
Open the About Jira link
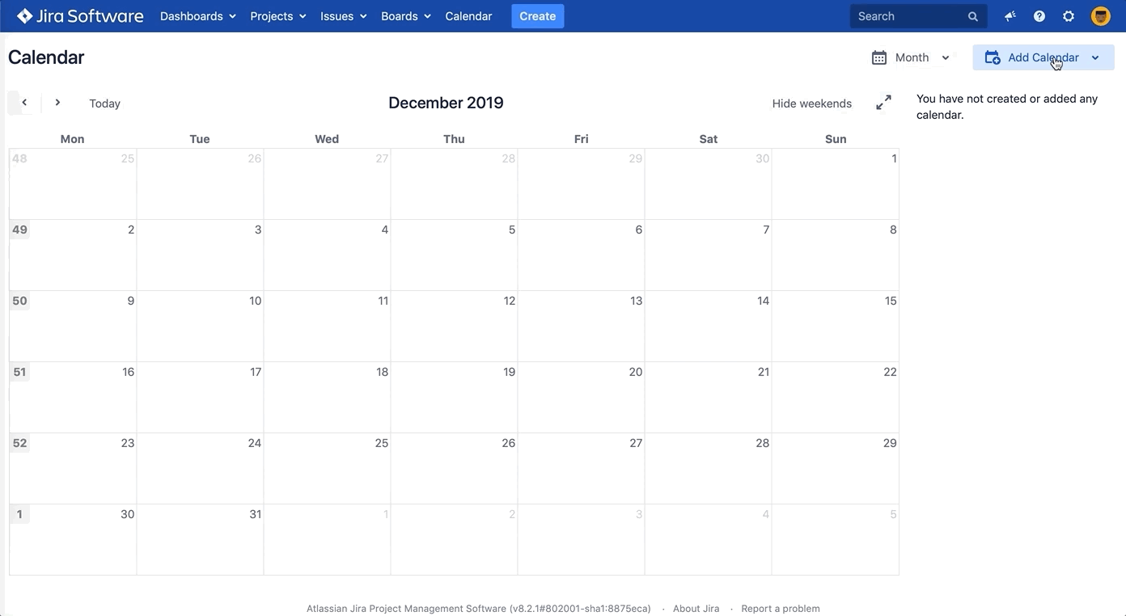(696, 609)
